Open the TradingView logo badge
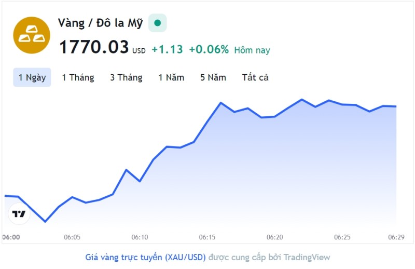 coord(19,213)
